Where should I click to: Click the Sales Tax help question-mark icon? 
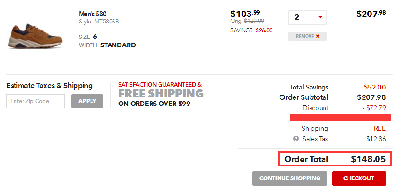coord(296,139)
